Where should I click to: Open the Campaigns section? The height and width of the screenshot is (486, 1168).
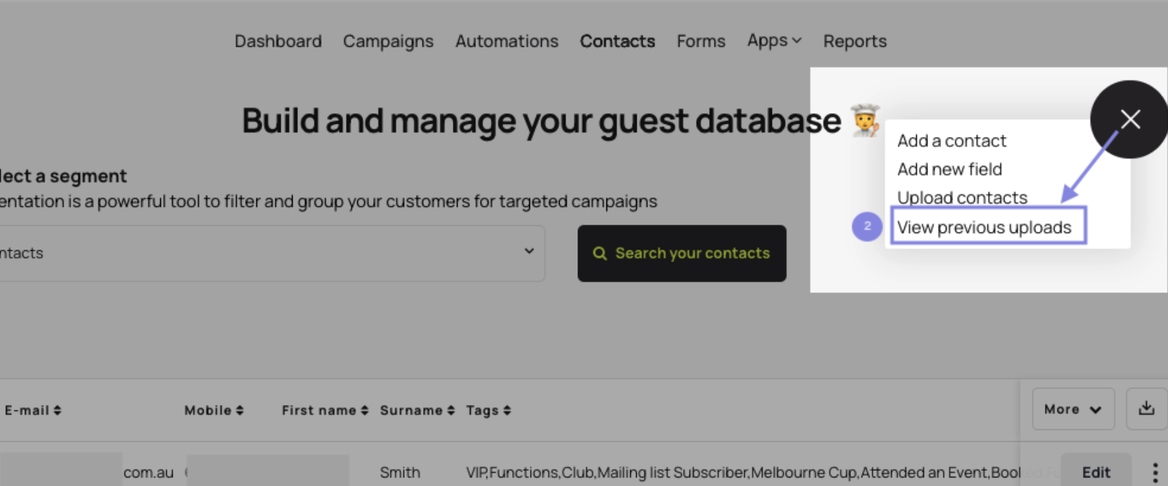tap(388, 41)
